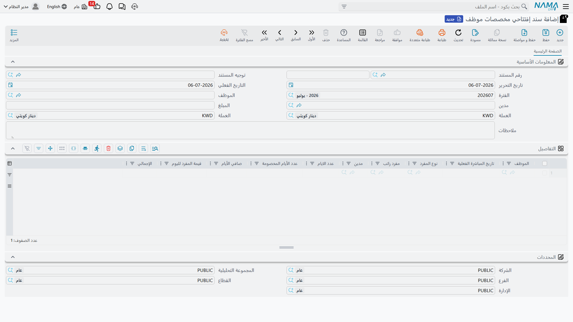
Task: Click the red delete row icon
Action: [108, 148]
